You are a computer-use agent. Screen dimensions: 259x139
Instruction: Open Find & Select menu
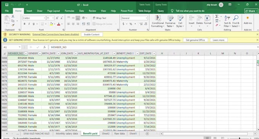coord(236,21)
